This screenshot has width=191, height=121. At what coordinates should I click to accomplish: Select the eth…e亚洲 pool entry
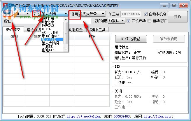click(x=52, y=32)
